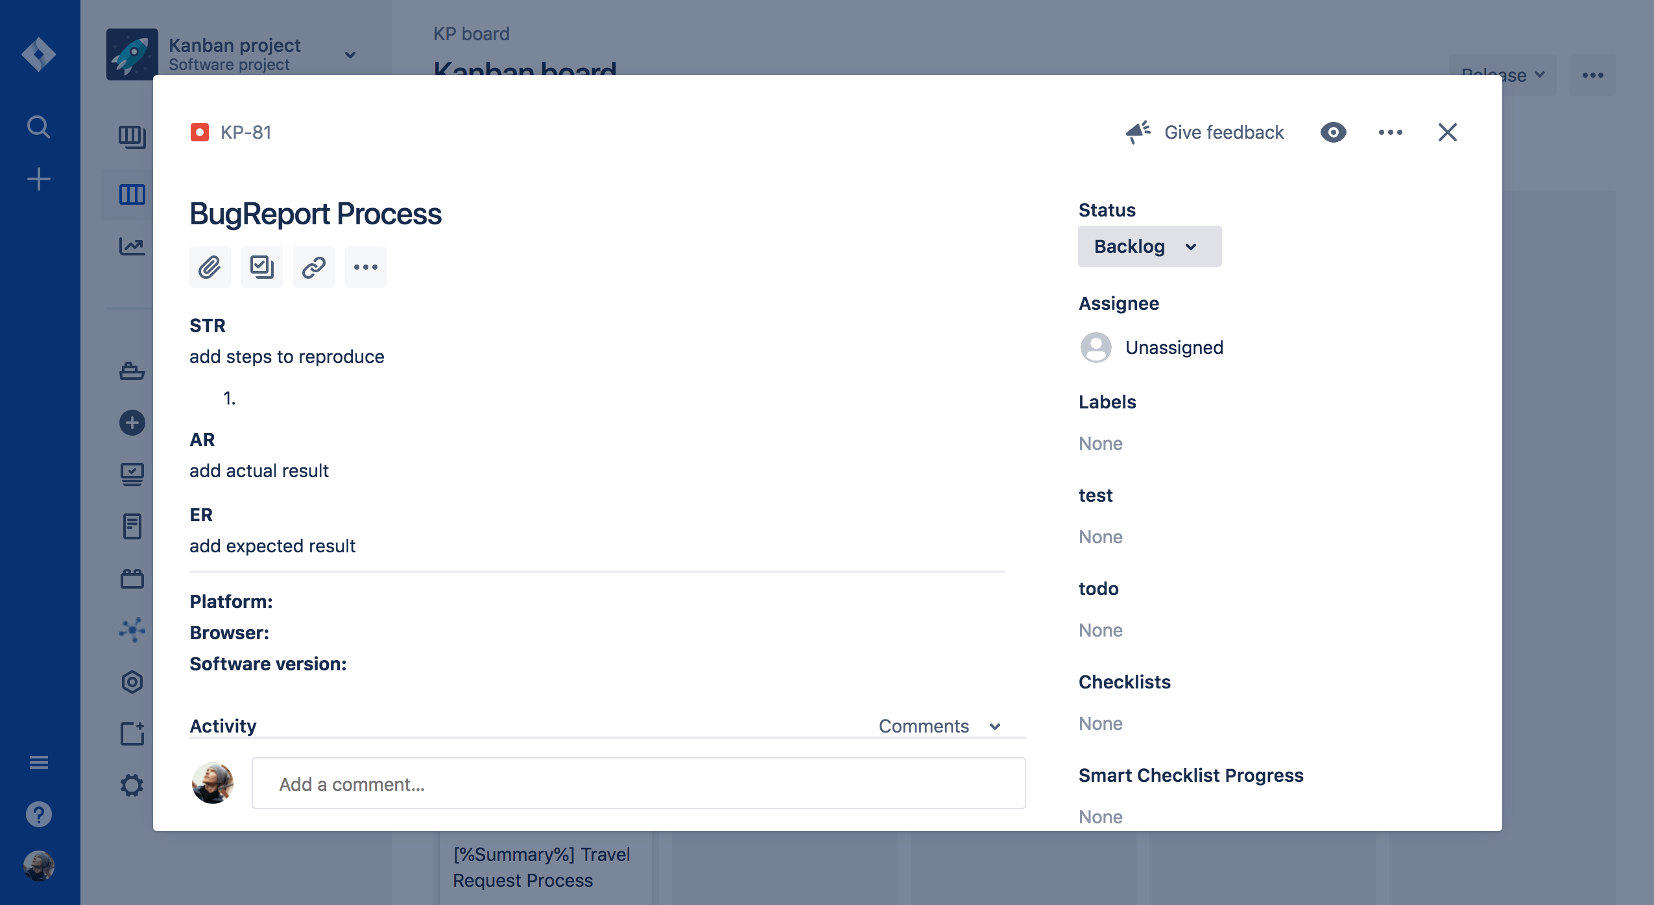
Task: Click Unassigned to set assignee
Action: click(1173, 347)
